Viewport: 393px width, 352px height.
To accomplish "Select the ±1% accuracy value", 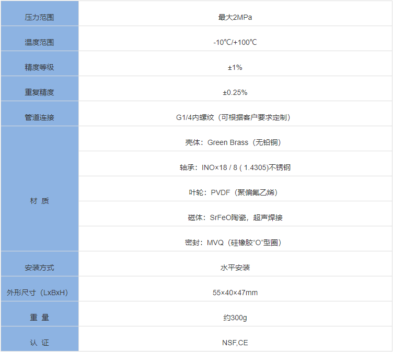I will point(235,67).
